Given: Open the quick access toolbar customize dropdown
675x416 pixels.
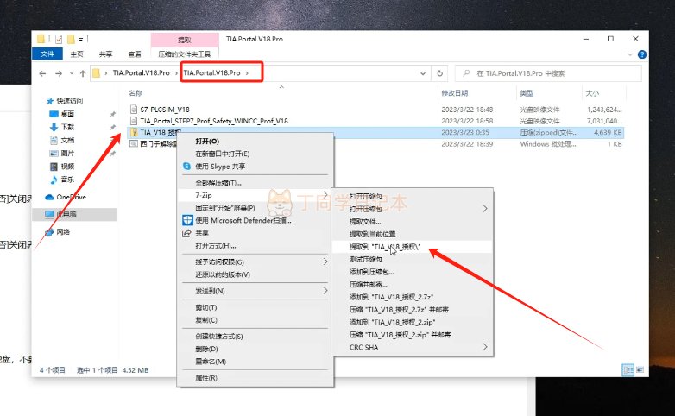Looking at the screenshot, I should click(x=81, y=39).
